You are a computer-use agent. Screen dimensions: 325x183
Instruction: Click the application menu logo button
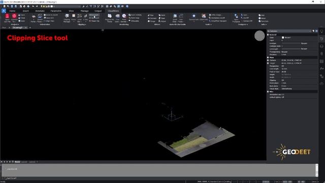click(4, 11)
